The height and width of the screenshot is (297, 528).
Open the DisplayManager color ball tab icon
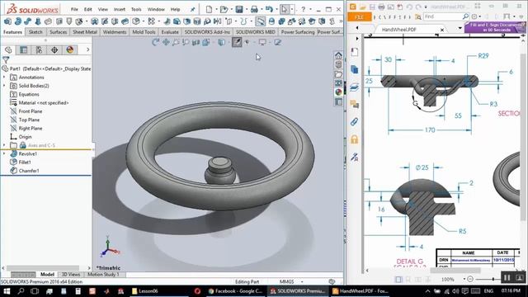pyautogui.click(x=69, y=49)
